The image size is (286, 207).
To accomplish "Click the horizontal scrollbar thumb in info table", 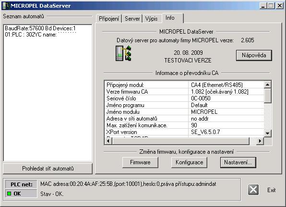I will pyautogui.click(x=180, y=141).
